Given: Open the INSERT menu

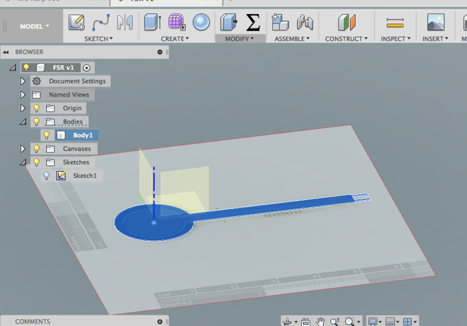Looking at the screenshot, I should pyautogui.click(x=435, y=38).
